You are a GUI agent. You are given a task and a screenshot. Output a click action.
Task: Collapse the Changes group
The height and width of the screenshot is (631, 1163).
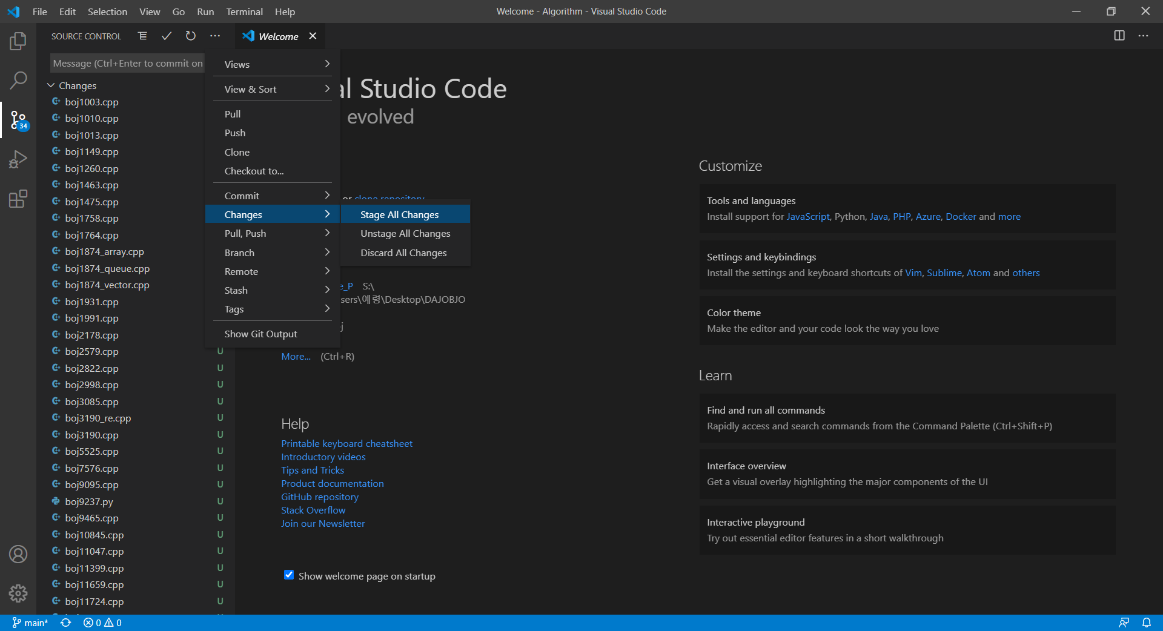click(51, 85)
